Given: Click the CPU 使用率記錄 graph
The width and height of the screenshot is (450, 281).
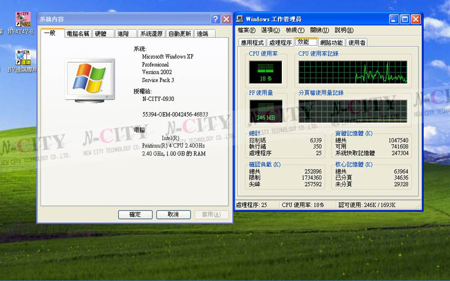Looking at the screenshot, I should point(353,72).
